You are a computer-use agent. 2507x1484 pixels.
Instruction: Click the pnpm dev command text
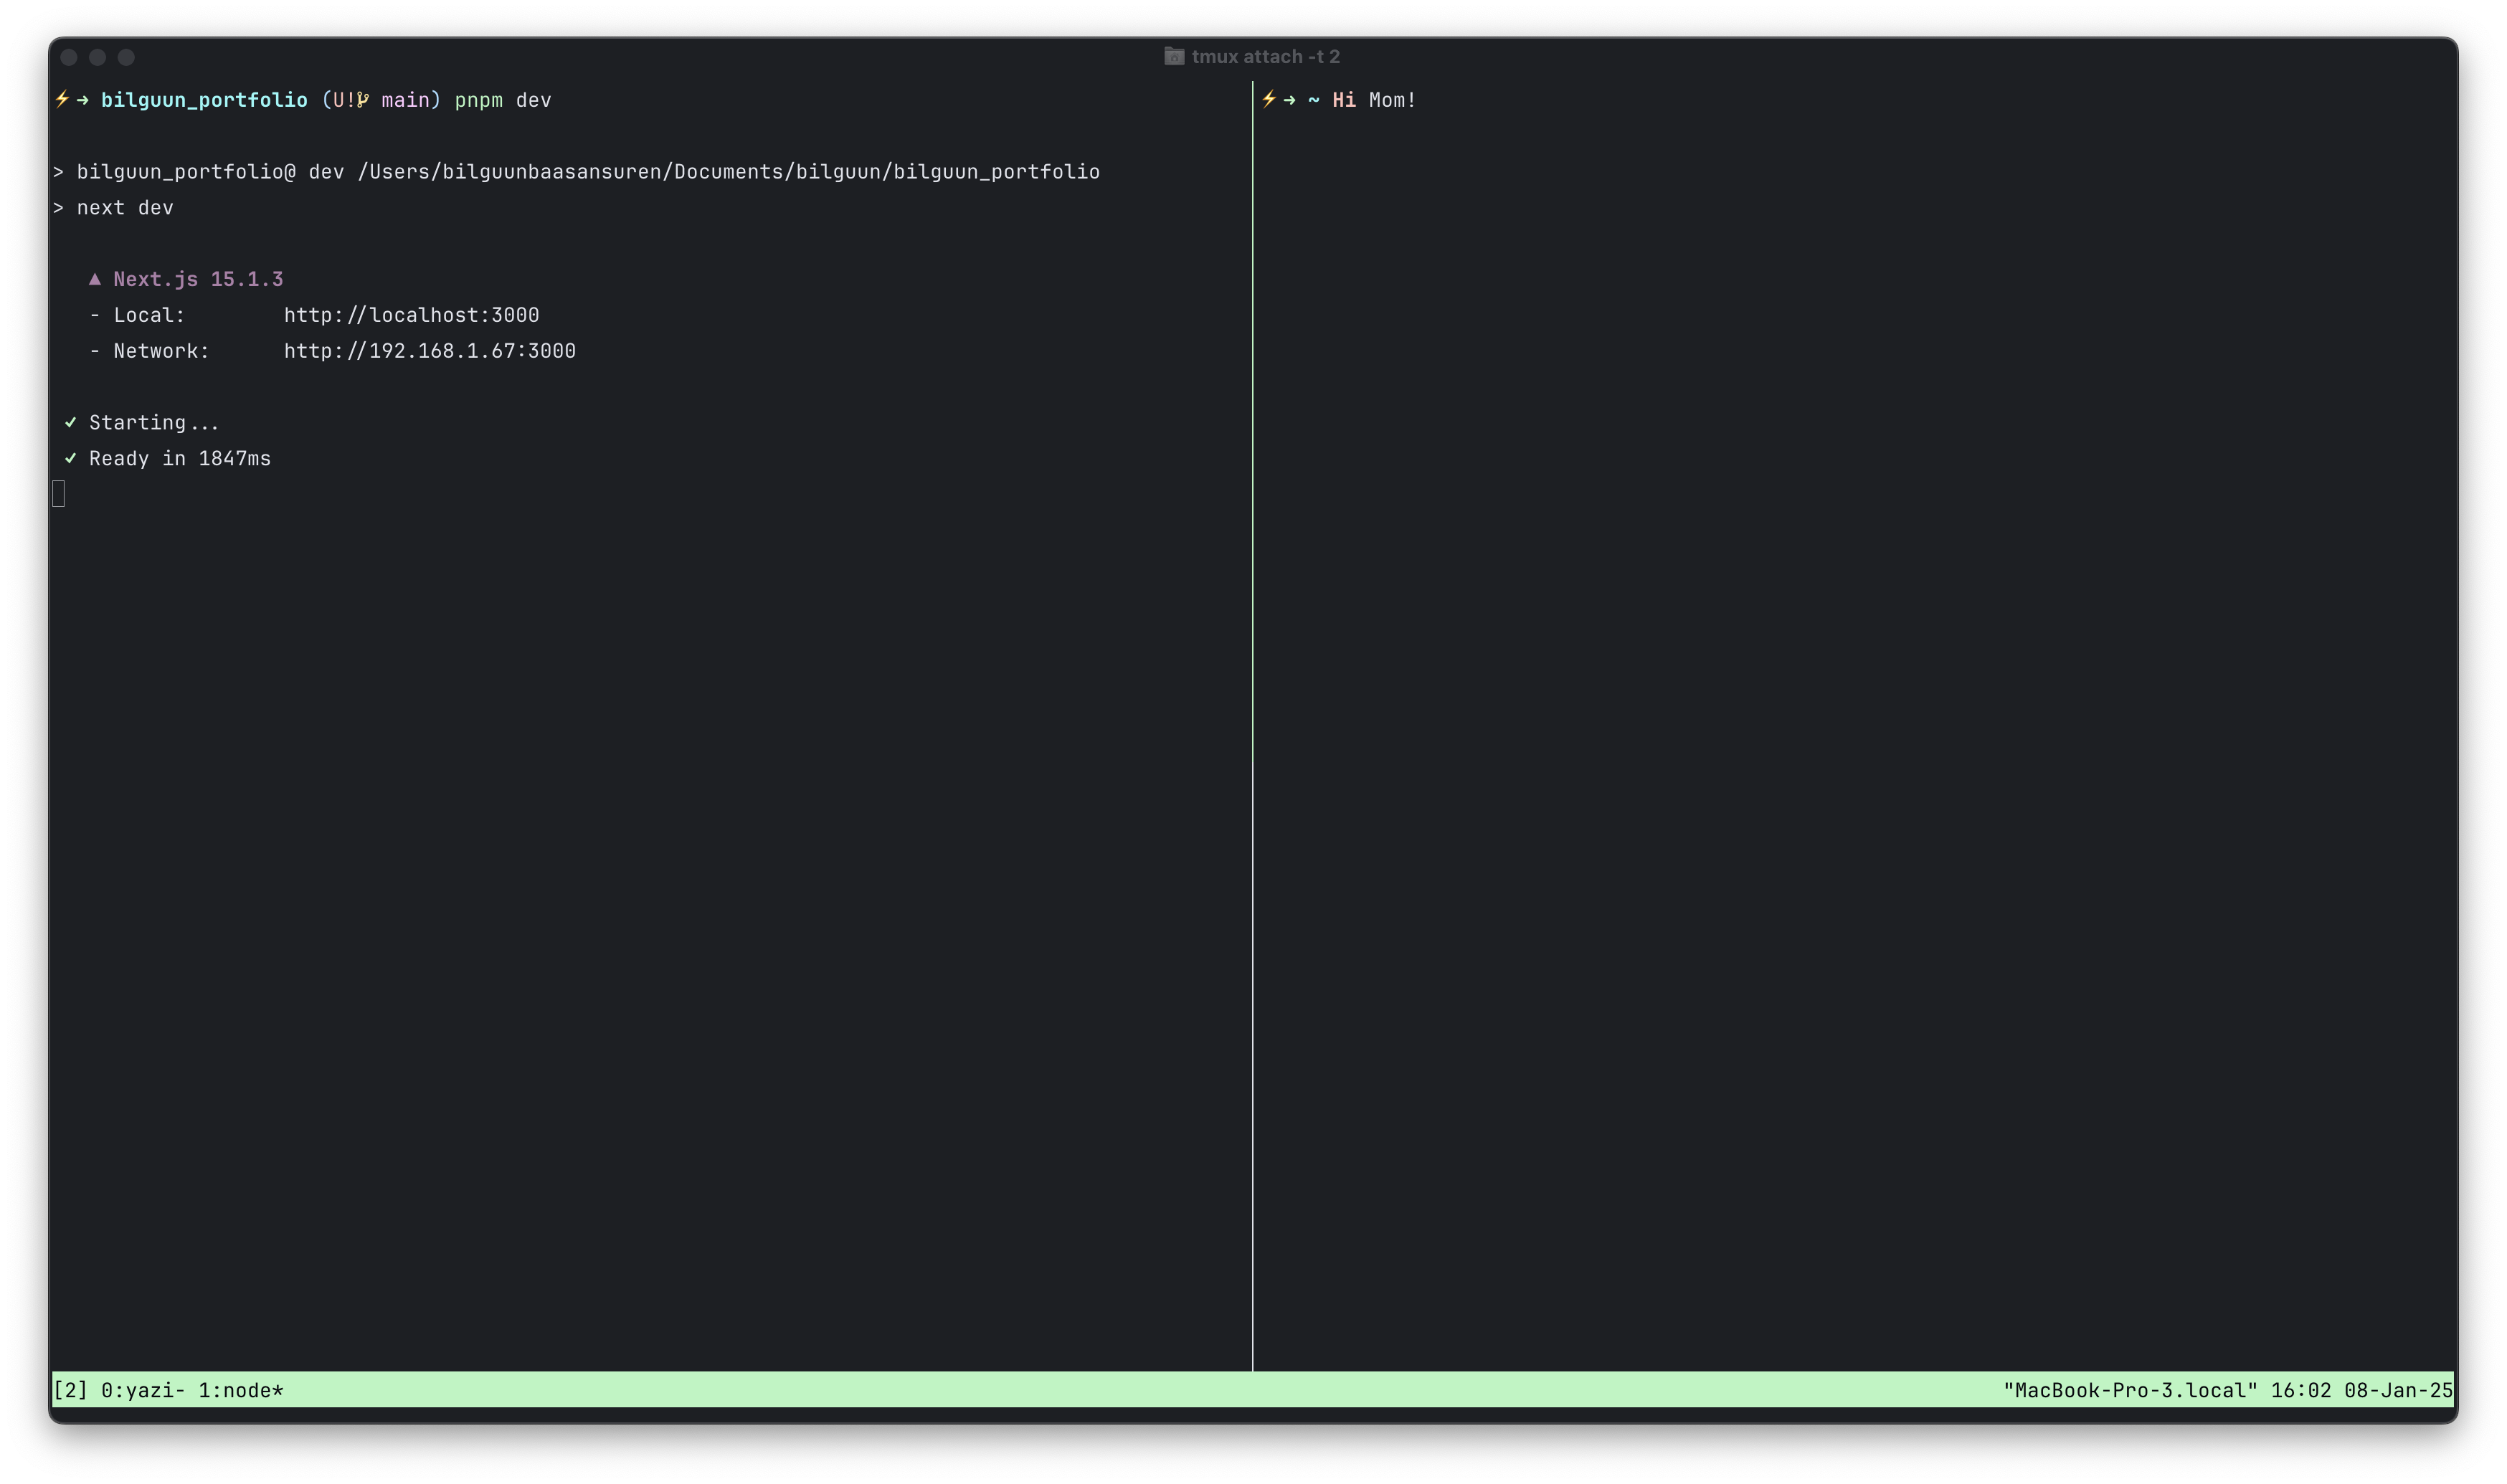[503, 100]
